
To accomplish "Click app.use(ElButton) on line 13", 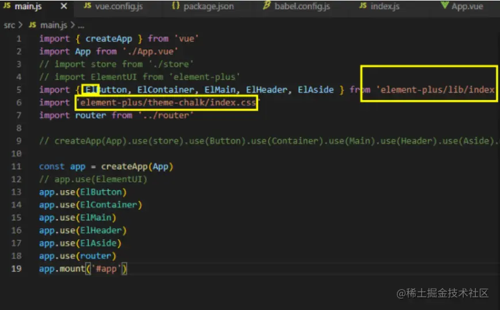I will pyautogui.click(x=82, y=192).
